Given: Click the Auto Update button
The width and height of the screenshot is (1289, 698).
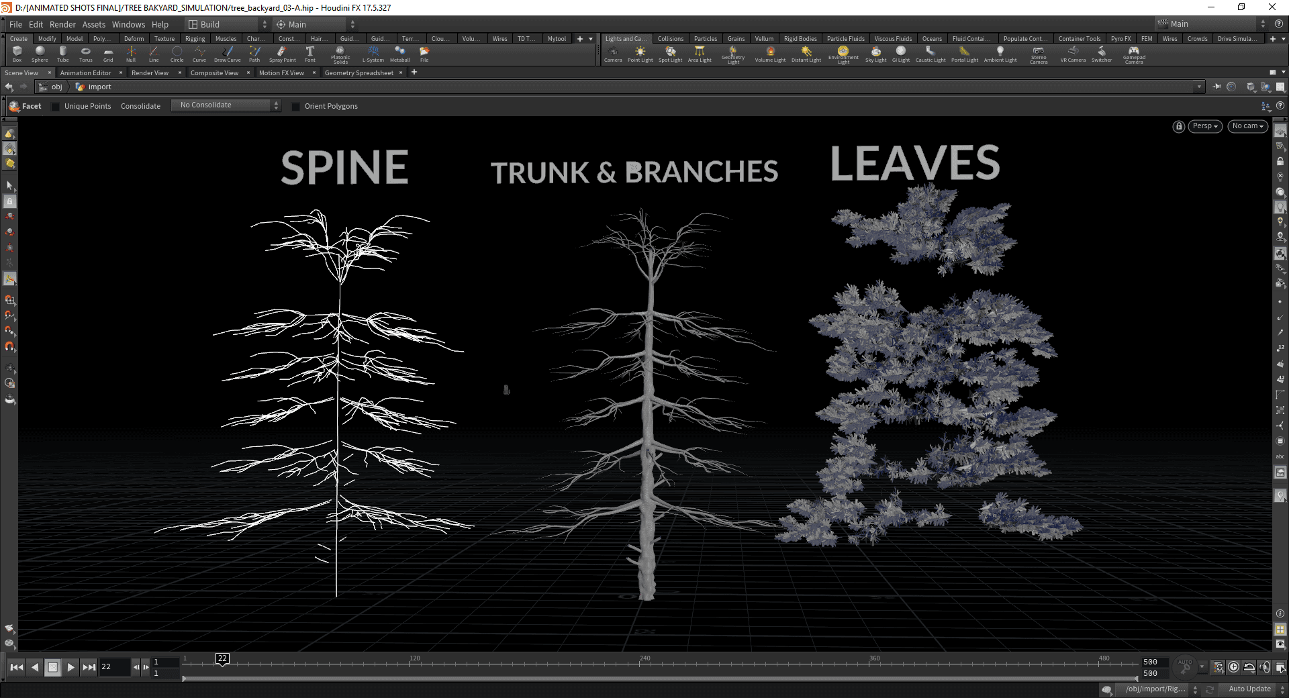Looking at the screenshot, I should click(x=1248, y=689).
